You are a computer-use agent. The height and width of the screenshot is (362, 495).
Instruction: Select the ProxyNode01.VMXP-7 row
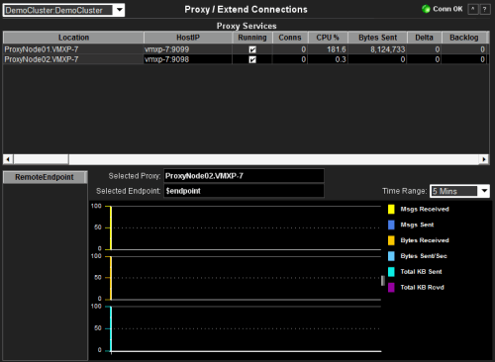point(245,49)
